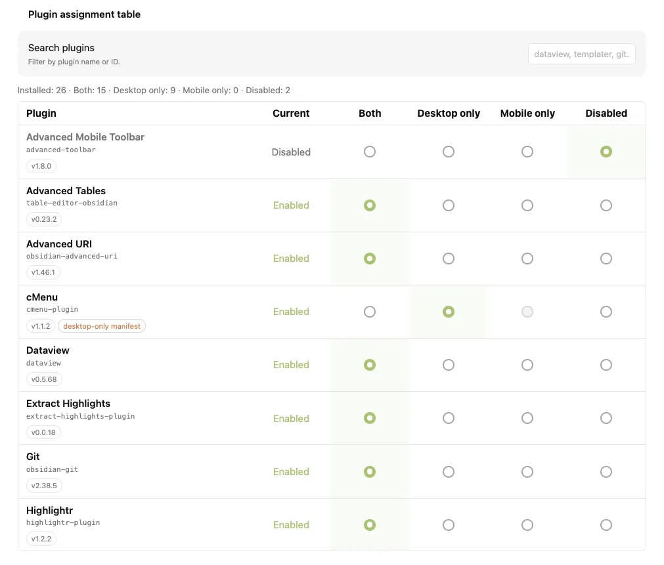Set Extract Highlights to Desktop only
The height and width of the screenshot is (565, 664).
pyautogui.click(x=449, y=418)
